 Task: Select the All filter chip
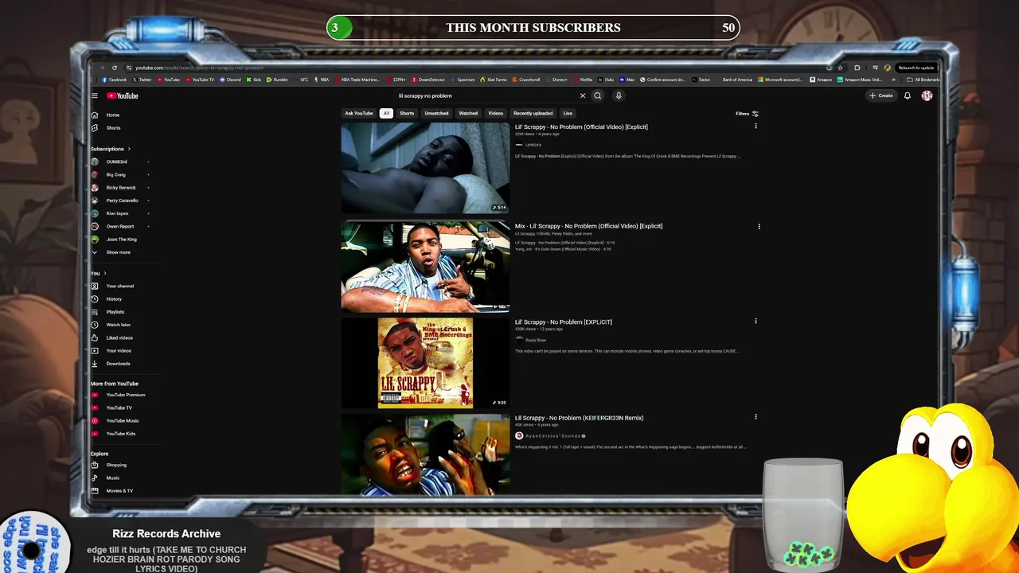[386, 113]
